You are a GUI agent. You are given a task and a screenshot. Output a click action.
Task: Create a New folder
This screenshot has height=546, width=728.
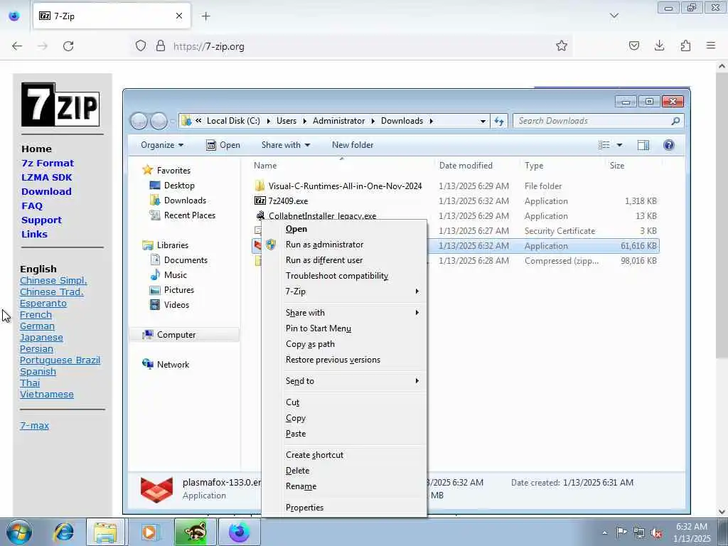tap(353, 145)
